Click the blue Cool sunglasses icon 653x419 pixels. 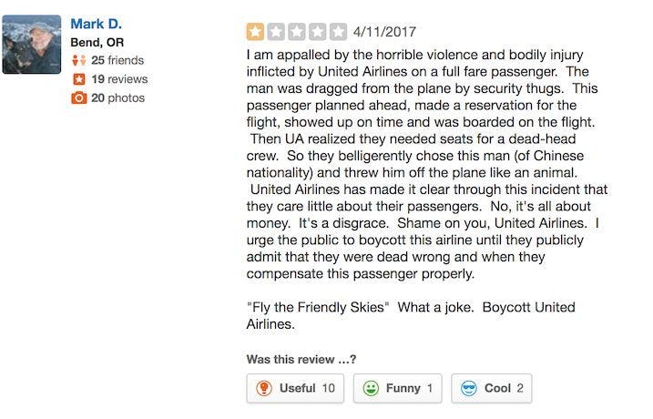[x=469, y=388]
